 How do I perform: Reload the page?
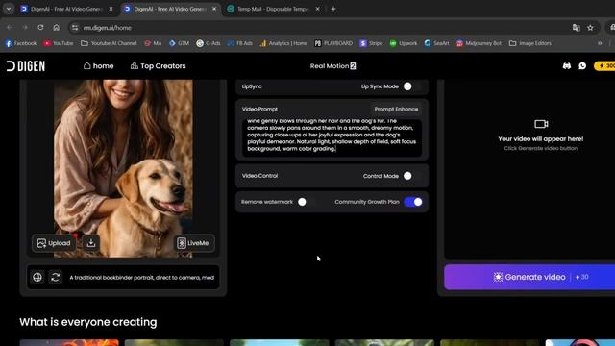coord(40,28)
